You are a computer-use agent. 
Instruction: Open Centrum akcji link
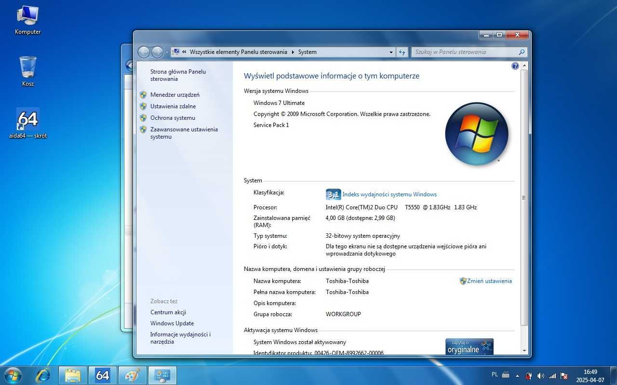tap(168, 312)
